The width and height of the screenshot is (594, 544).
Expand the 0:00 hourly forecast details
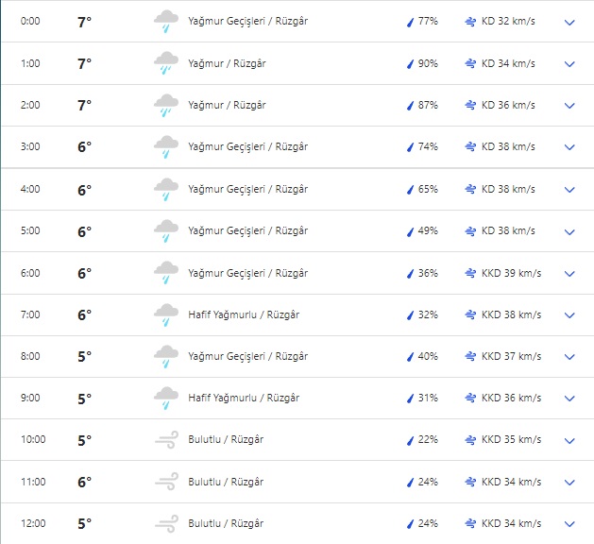[569, 23]
